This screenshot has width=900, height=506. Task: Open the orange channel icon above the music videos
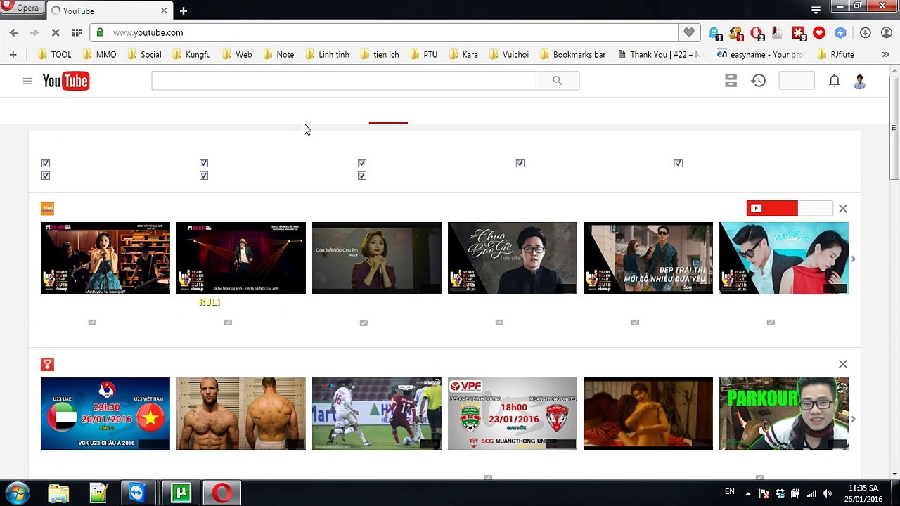[x=47, y=209]
